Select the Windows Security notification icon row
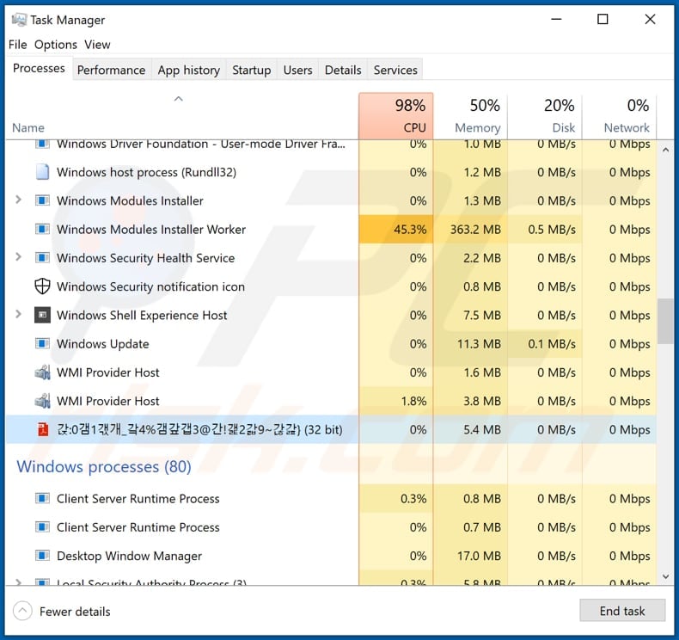 [x=331, y=286]
